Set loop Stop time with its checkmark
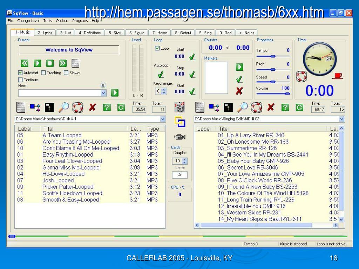 [192, 74]
